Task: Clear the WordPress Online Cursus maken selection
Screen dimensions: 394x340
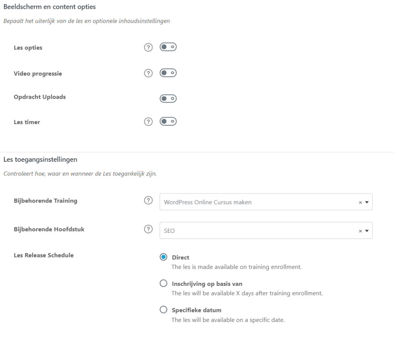Action: pos(360,202)
